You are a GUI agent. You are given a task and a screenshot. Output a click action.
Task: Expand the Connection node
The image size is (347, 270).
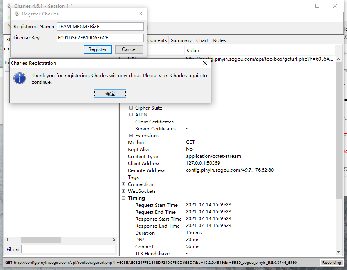pyautogui.click(x=123, y=184)
